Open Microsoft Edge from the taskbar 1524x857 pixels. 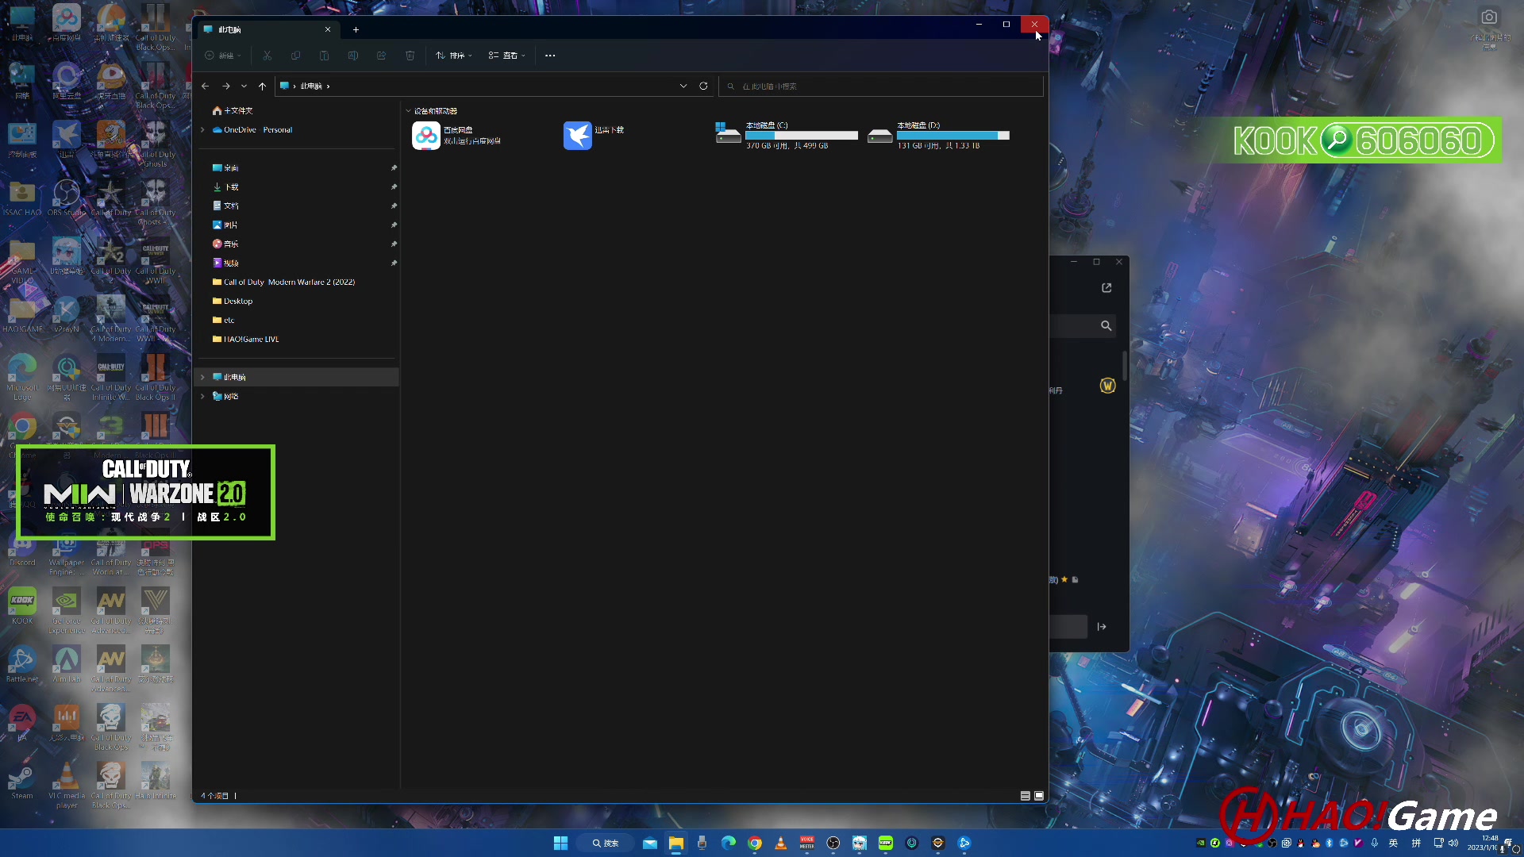click(729, 843)
